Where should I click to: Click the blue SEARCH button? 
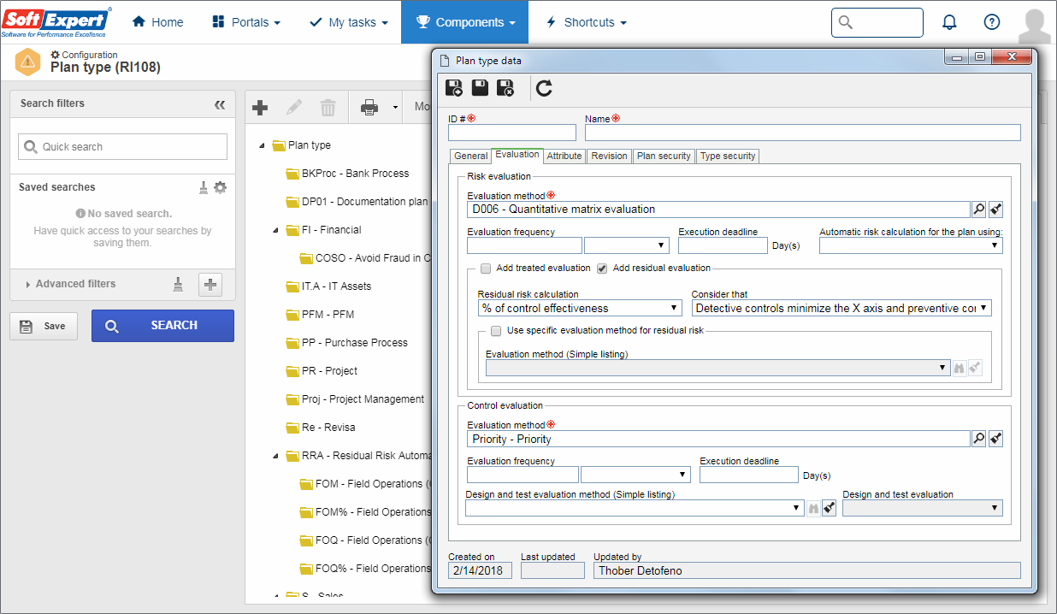coord(162,326)
